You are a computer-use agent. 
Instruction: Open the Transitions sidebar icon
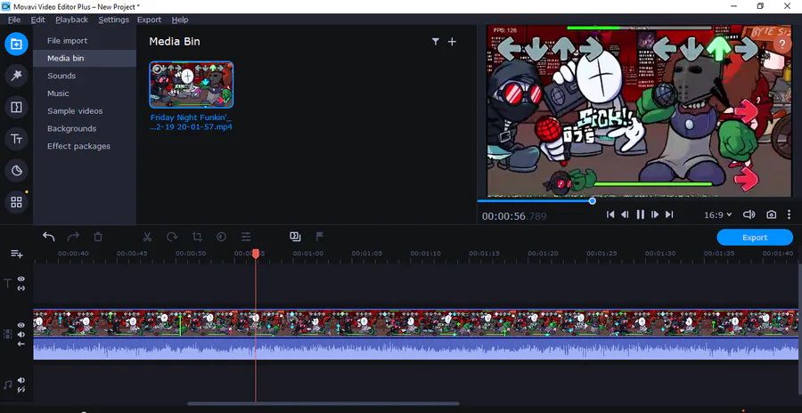(x=16, y=108)
